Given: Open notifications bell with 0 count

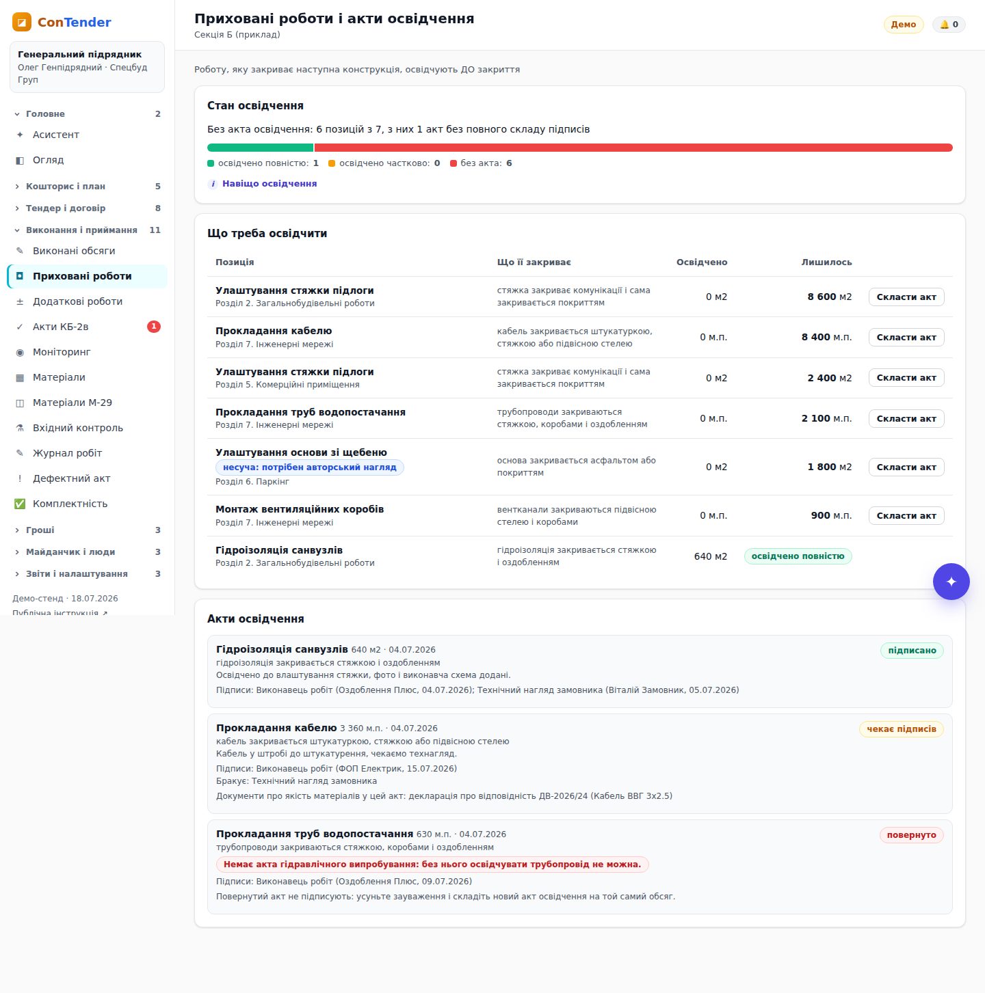Looking at the screenshot, I should click(x=949, y=25).
